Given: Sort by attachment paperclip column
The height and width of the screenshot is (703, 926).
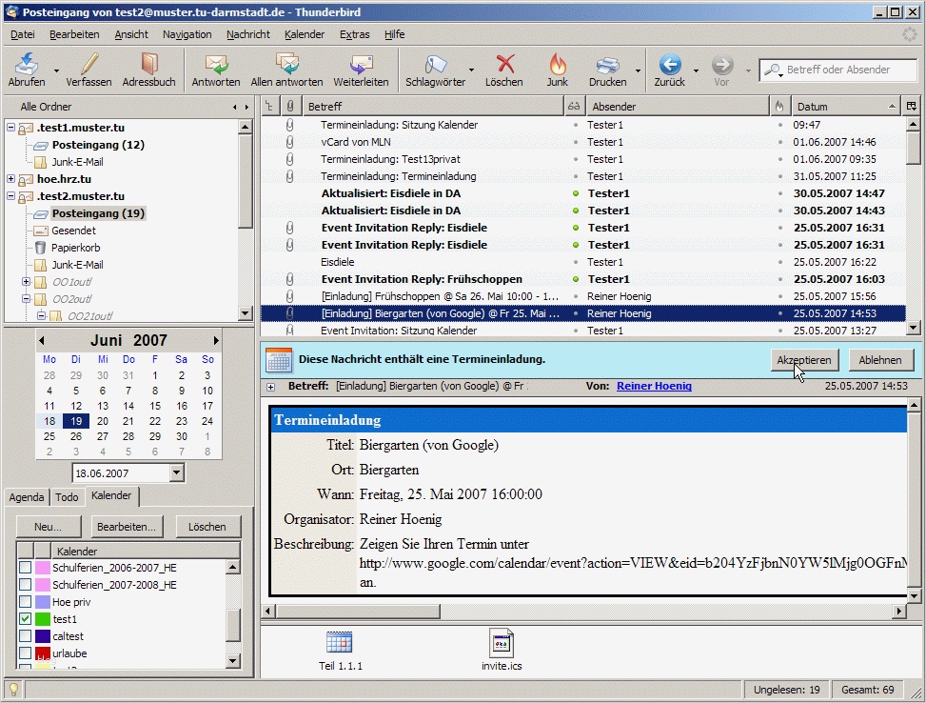Looking at the screenshot, I should click(290, 107).
